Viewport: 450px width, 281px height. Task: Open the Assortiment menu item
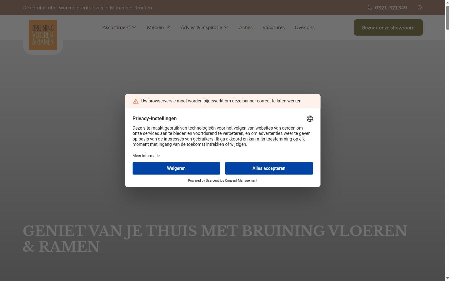[116, 27]
